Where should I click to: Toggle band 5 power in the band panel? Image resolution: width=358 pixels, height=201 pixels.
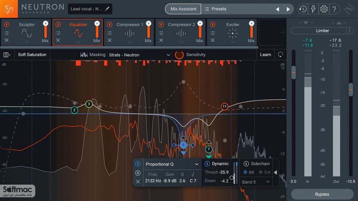coord(138,164)
